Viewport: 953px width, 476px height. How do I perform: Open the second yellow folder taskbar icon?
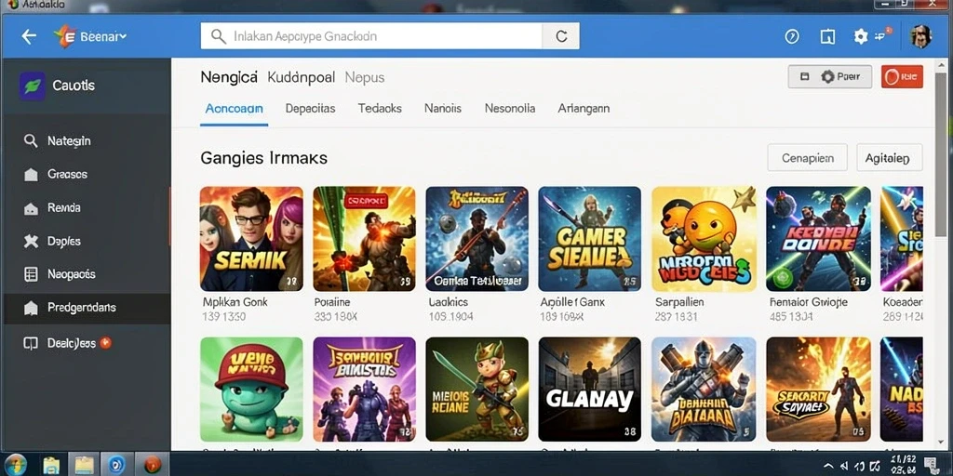click(x=84, y=465)
